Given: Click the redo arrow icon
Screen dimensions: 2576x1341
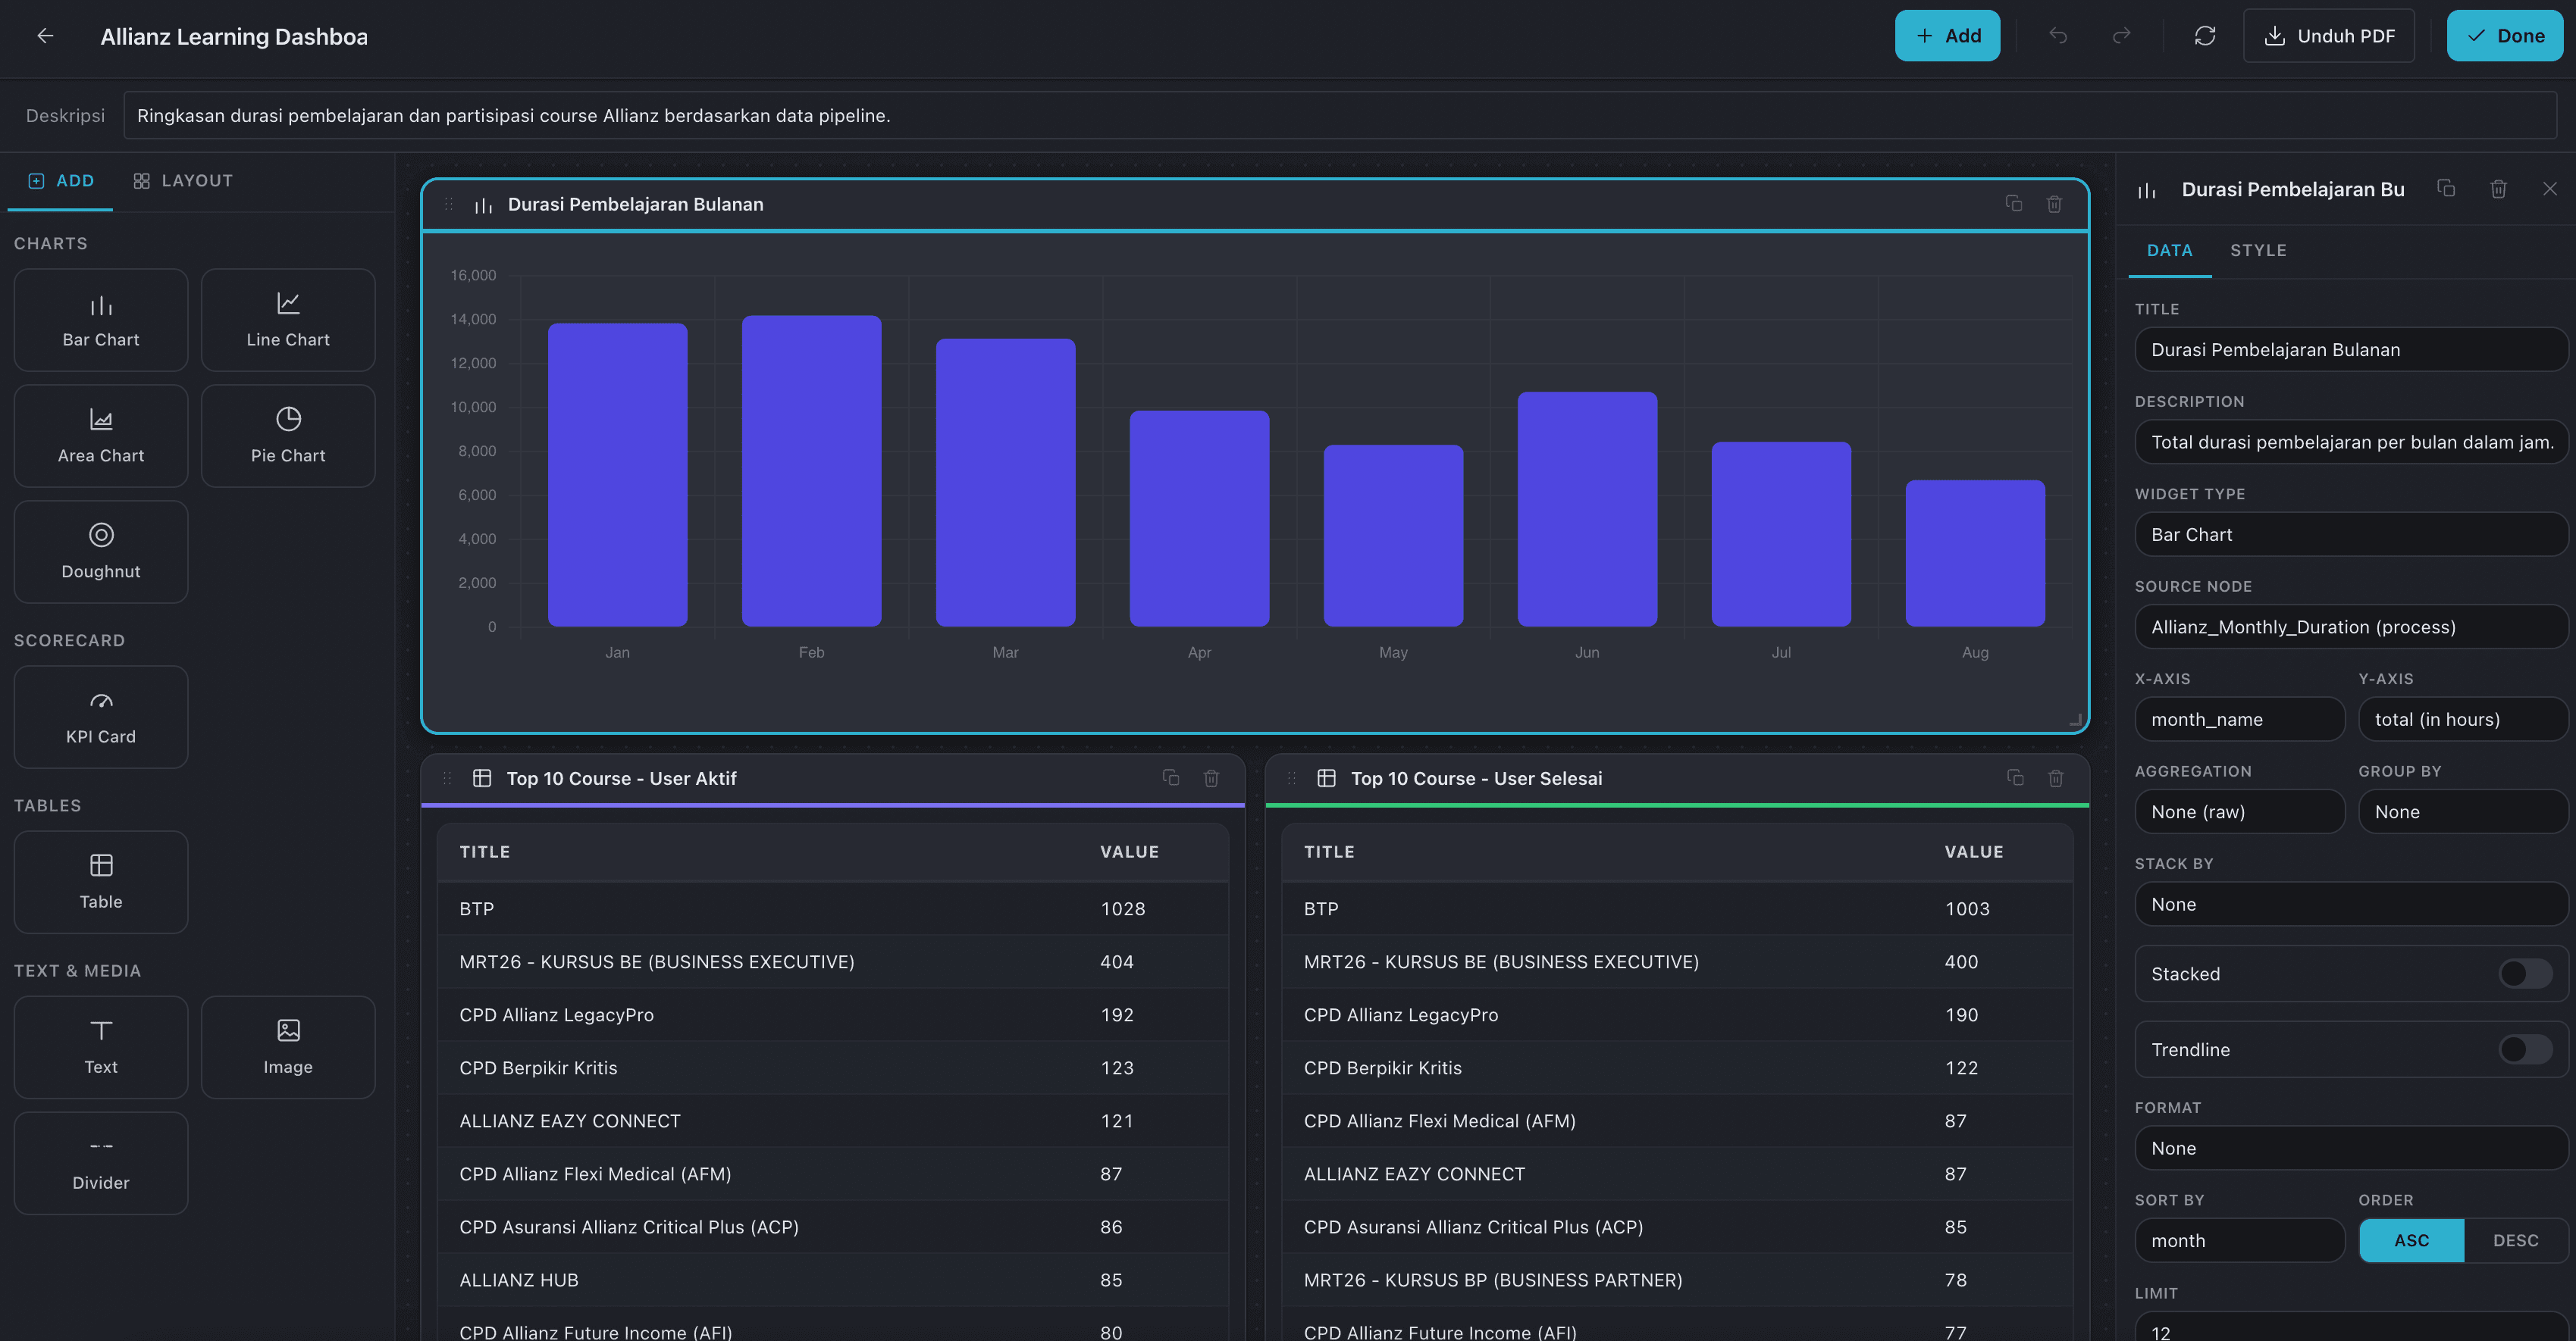Looking at the screenshot, I should (2121, 36).
